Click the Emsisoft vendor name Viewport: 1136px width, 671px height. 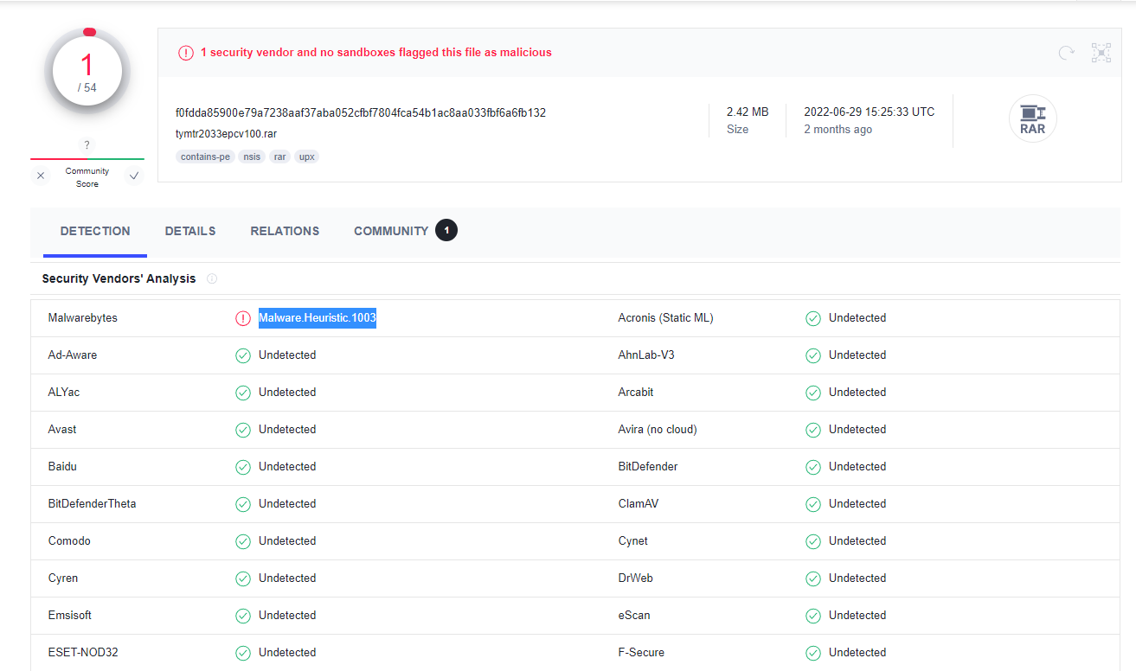(70, 616)
